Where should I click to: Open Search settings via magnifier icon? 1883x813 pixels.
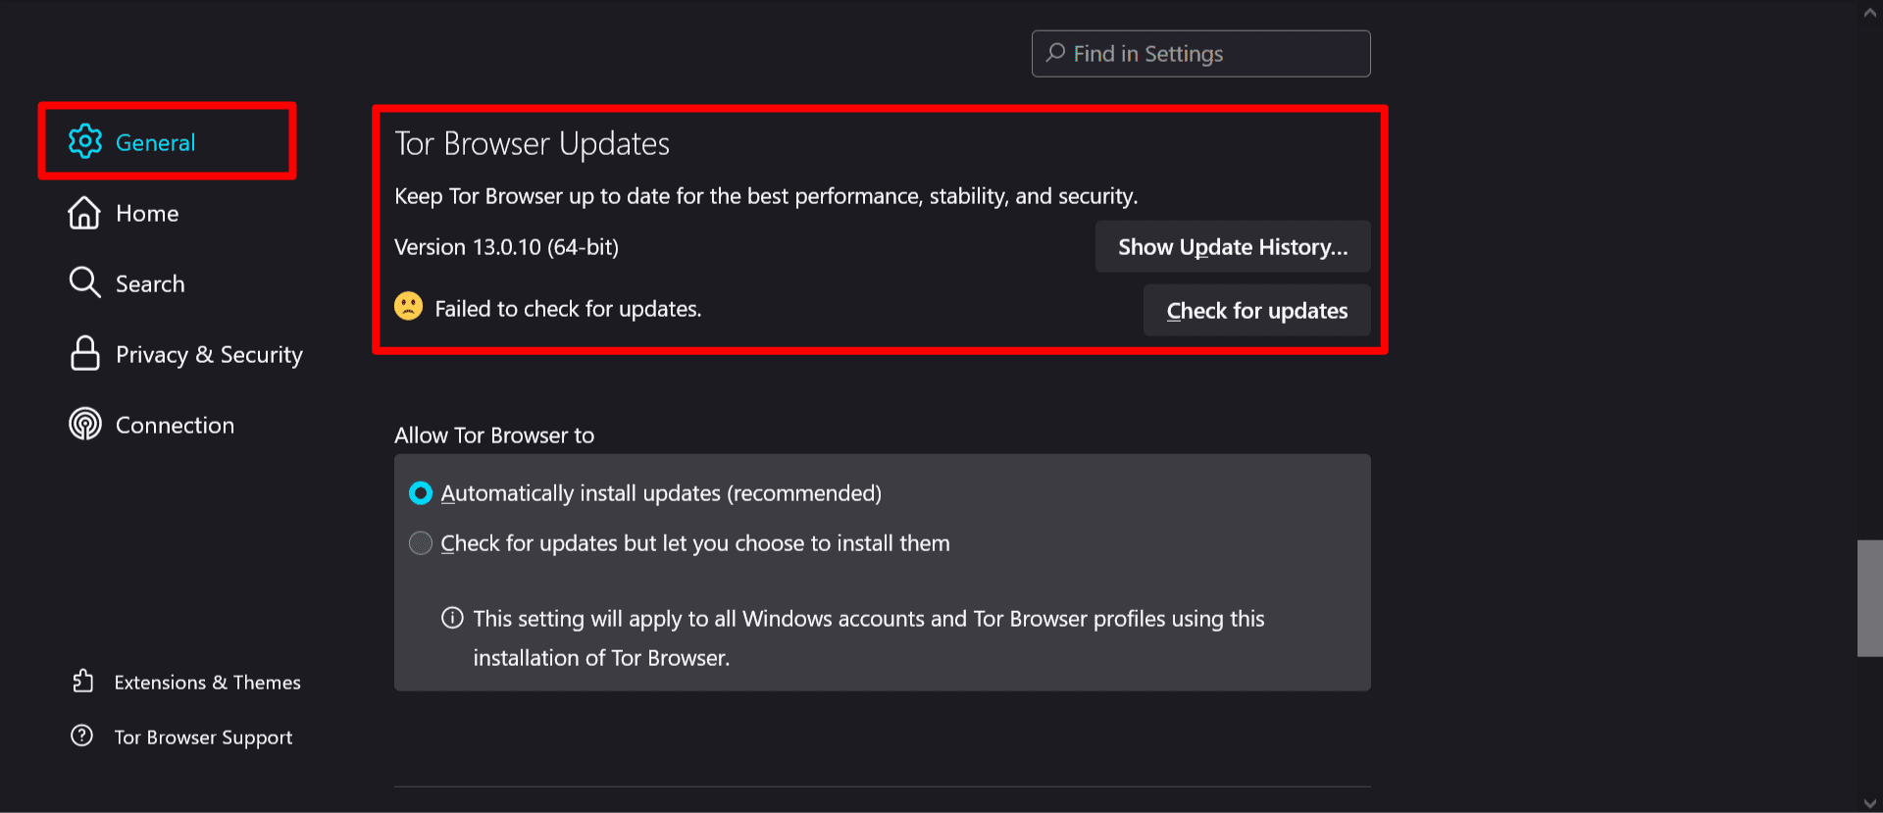[84, 282]
